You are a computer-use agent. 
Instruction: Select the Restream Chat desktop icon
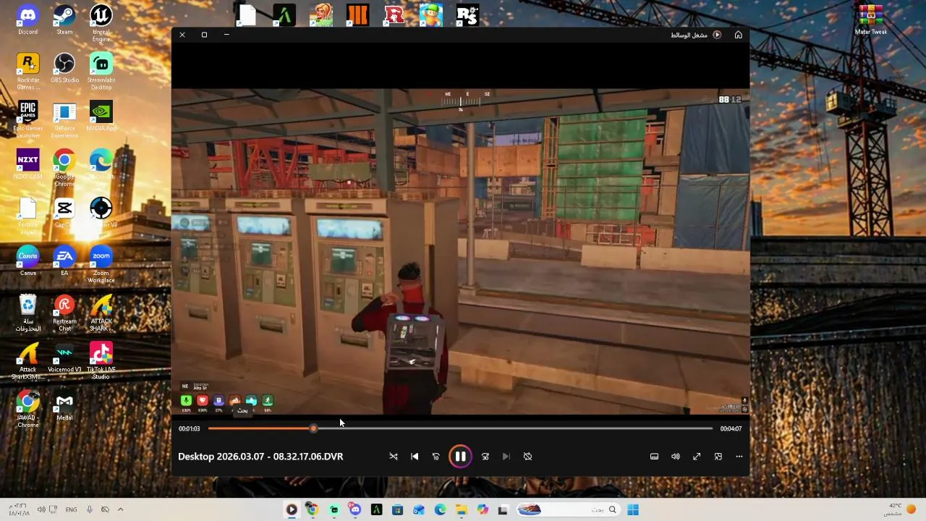click(64, 313)
